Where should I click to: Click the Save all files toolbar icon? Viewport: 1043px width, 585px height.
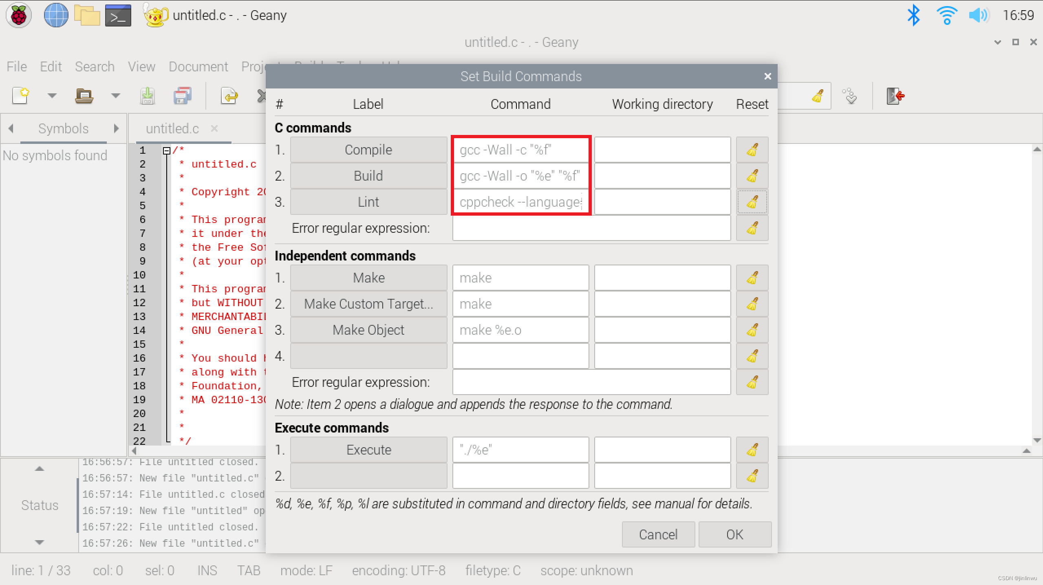pyautogui.click(x=182, y=96)
